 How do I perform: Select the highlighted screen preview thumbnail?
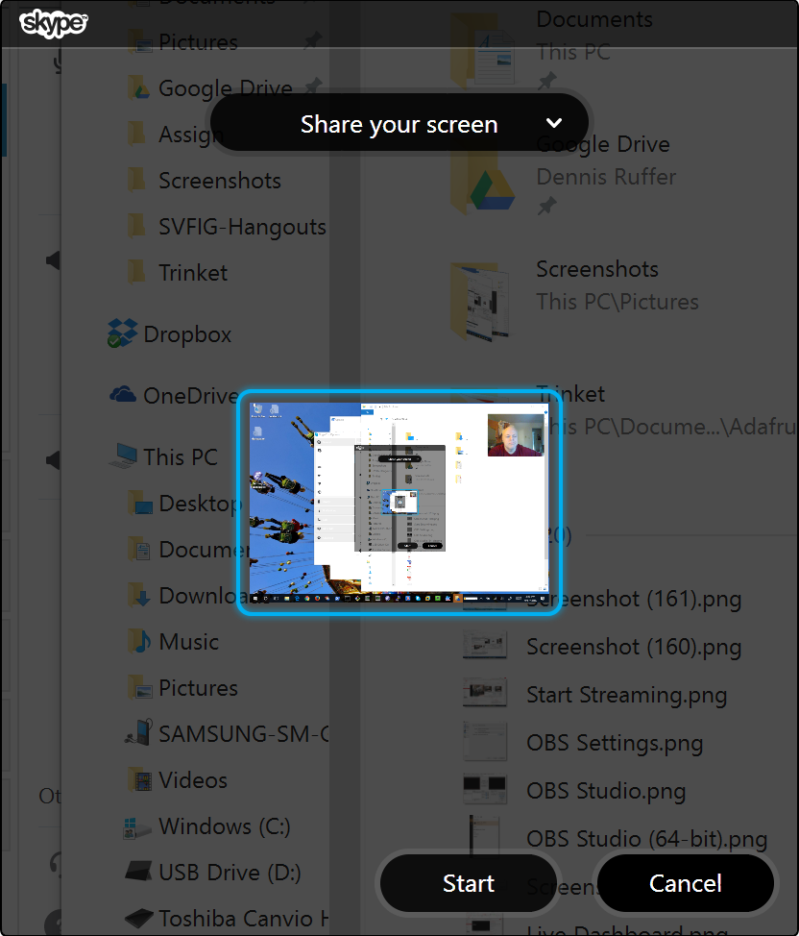[x=399, y=500]
